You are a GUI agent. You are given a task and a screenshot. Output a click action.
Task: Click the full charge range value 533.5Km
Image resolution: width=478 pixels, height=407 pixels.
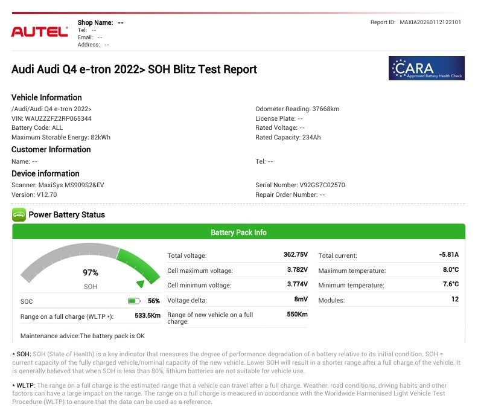point(147,315)
